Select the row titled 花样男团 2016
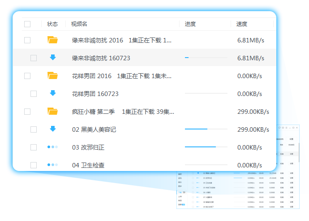The width and height of the screenshot is (309, 221). click(x=122, y=76)
